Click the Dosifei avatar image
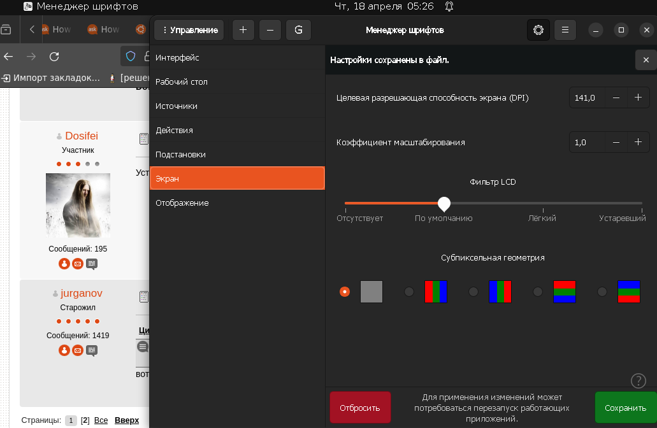 78,205
